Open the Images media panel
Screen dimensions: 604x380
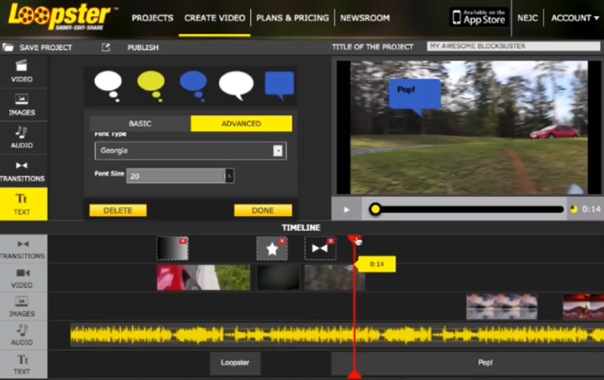[23, 103]
